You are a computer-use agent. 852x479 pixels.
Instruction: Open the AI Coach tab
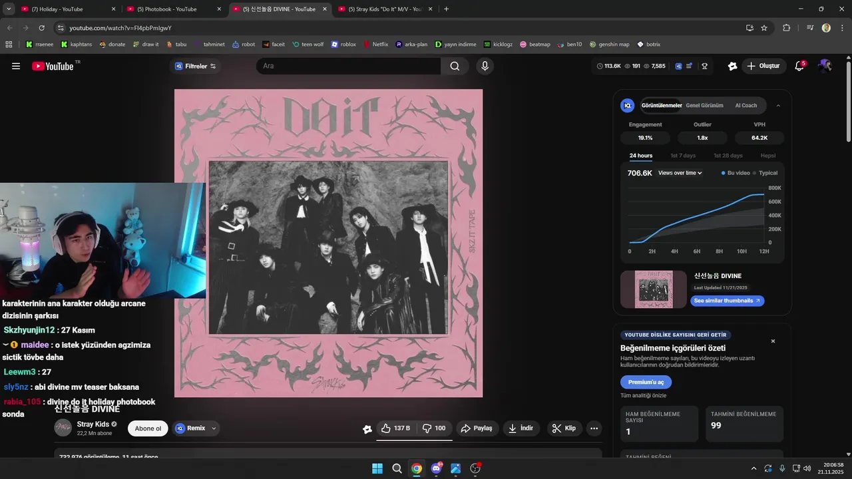pos(745,105)
